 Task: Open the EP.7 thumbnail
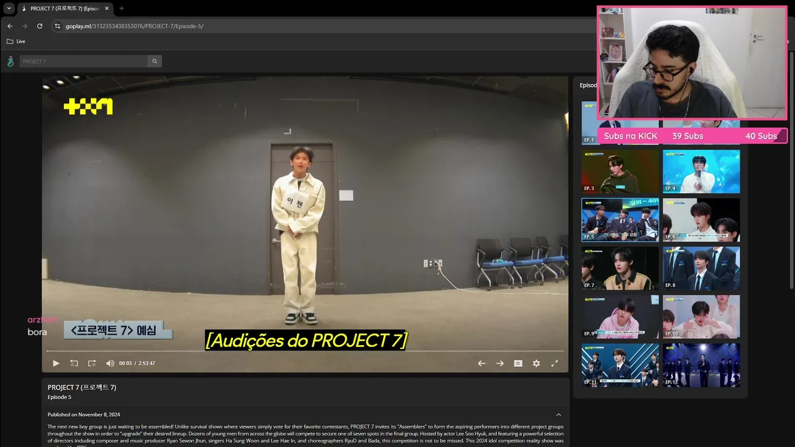(620, 268)
